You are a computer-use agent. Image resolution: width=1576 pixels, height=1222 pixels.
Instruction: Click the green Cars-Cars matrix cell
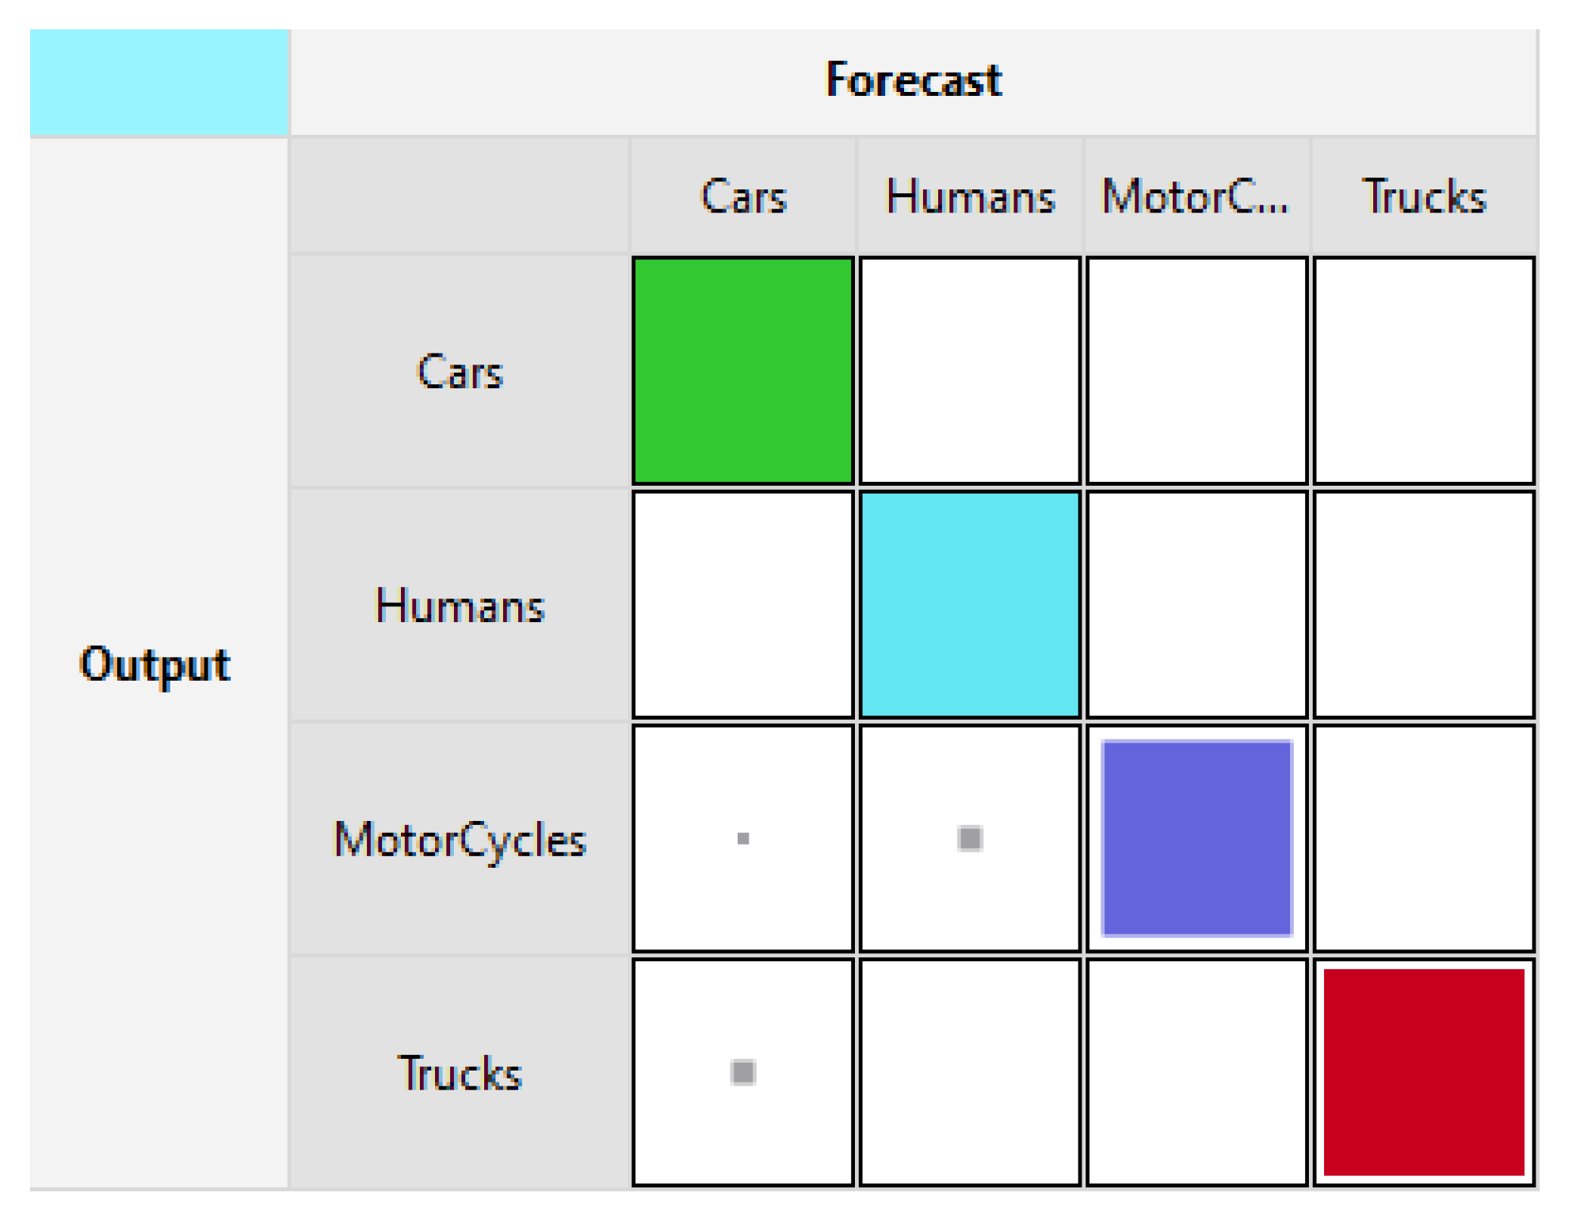(742, 370)
